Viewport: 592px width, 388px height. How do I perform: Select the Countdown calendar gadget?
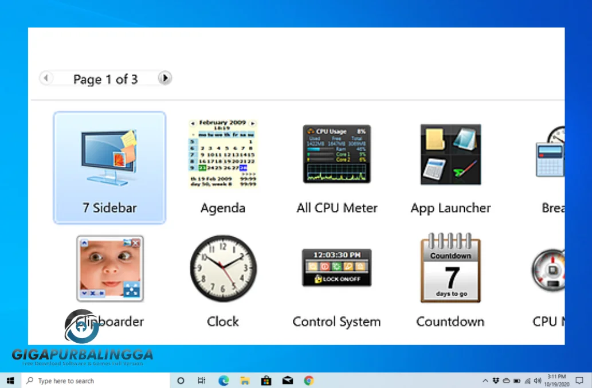[x=450, y=268]
